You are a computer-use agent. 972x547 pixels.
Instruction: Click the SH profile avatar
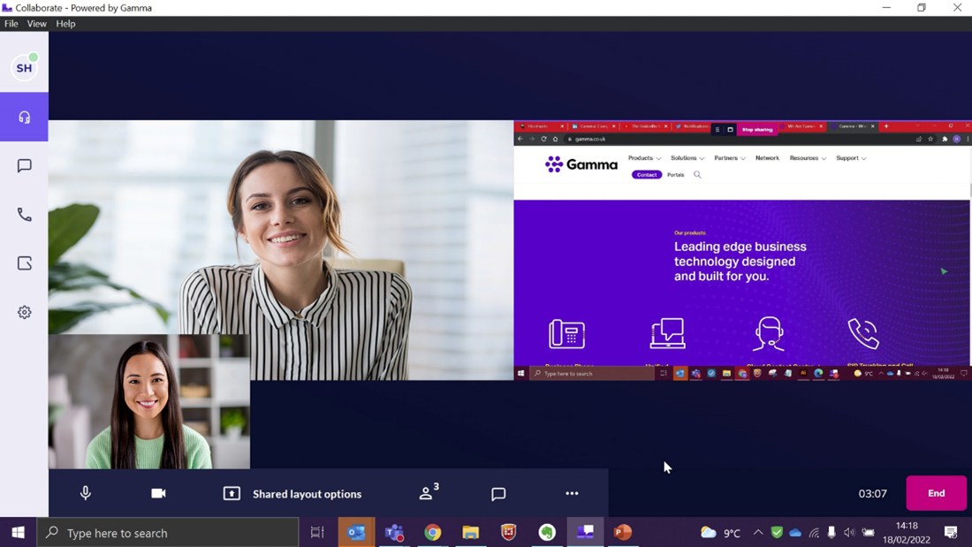(x=24, y=68)
